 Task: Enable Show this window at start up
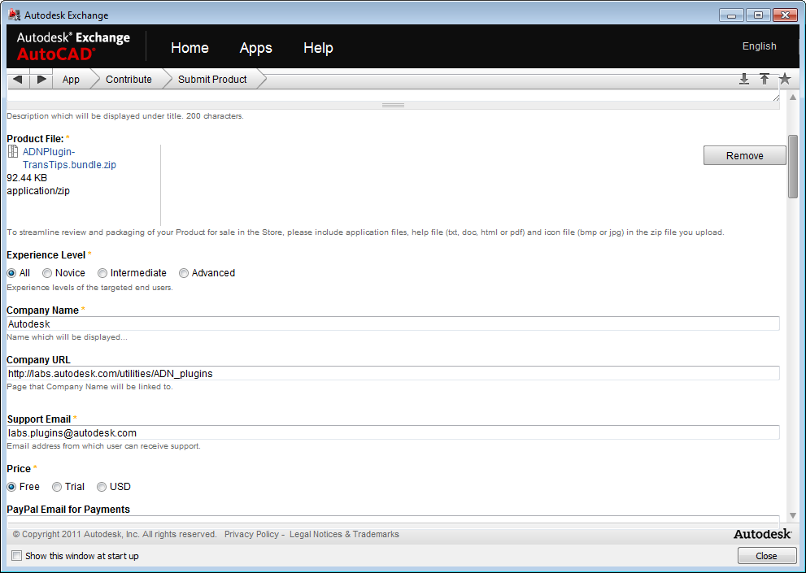coord(17,556)
